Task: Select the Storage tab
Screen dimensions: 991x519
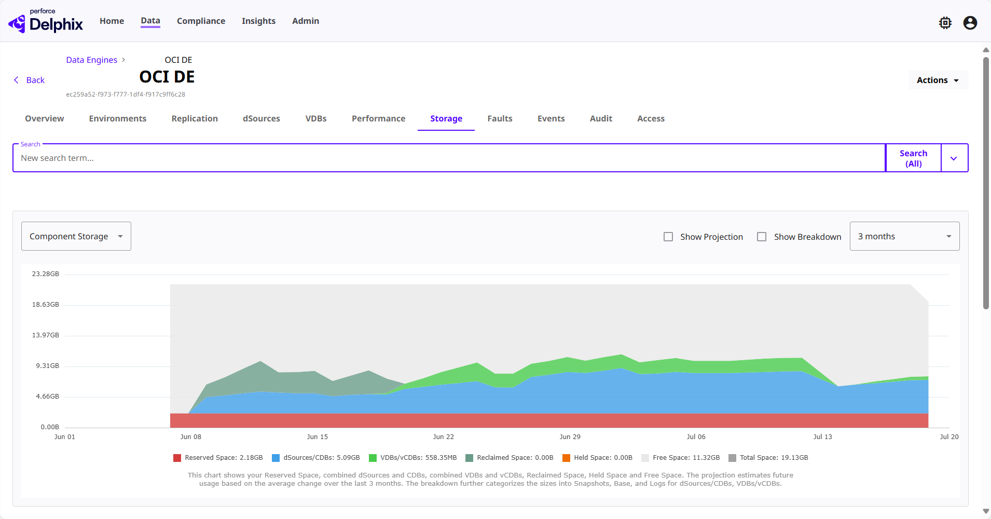Action: pyautogui.click(x=446, y=118)
